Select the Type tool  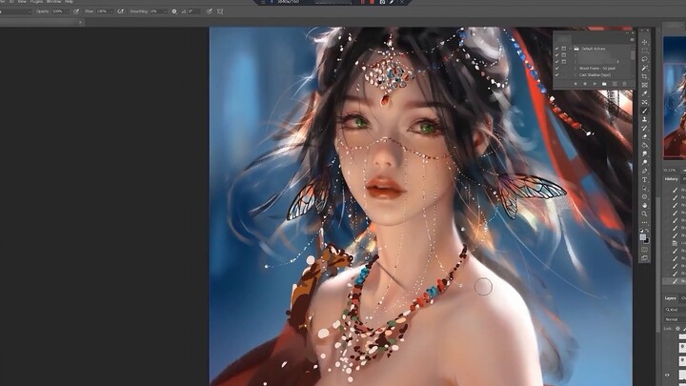[644, 179]
